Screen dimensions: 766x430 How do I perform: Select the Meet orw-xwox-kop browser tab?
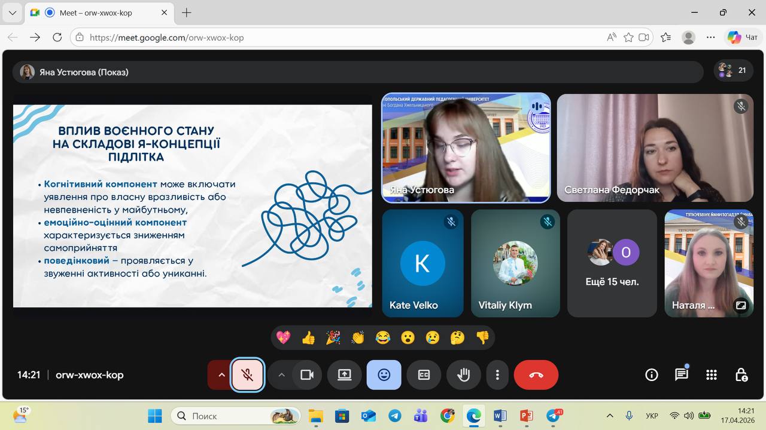(x=96, y=13)
